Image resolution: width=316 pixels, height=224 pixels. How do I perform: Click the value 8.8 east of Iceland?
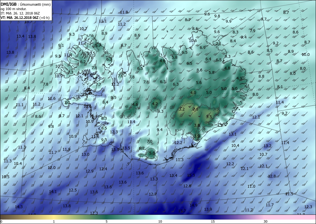[261, 76]
